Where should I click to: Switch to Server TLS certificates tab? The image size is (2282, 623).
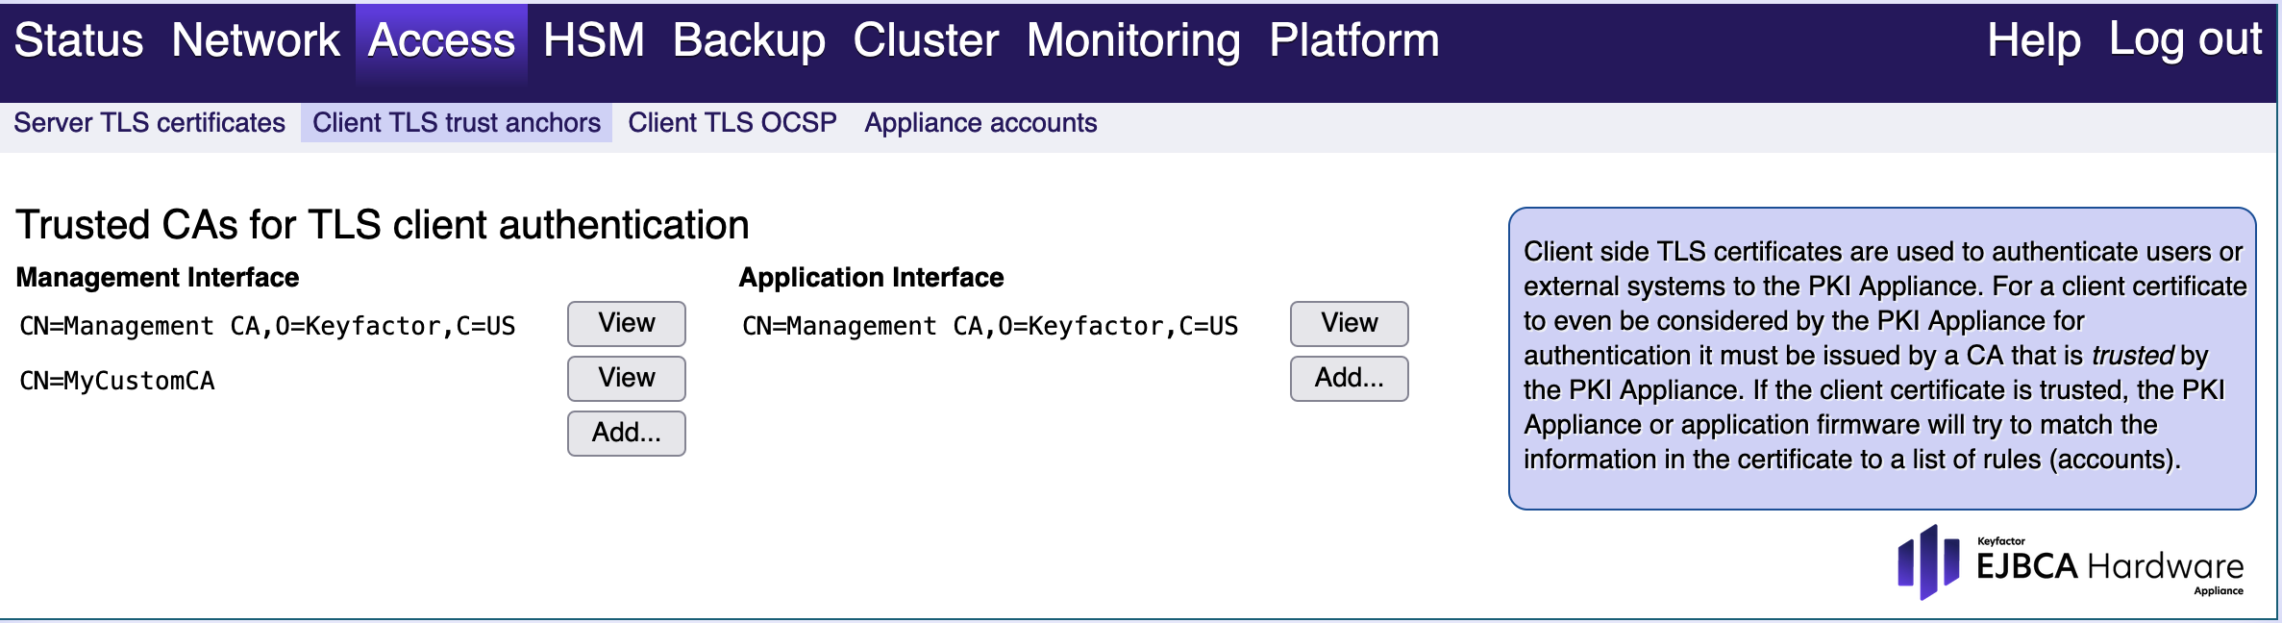pos(149,123)
